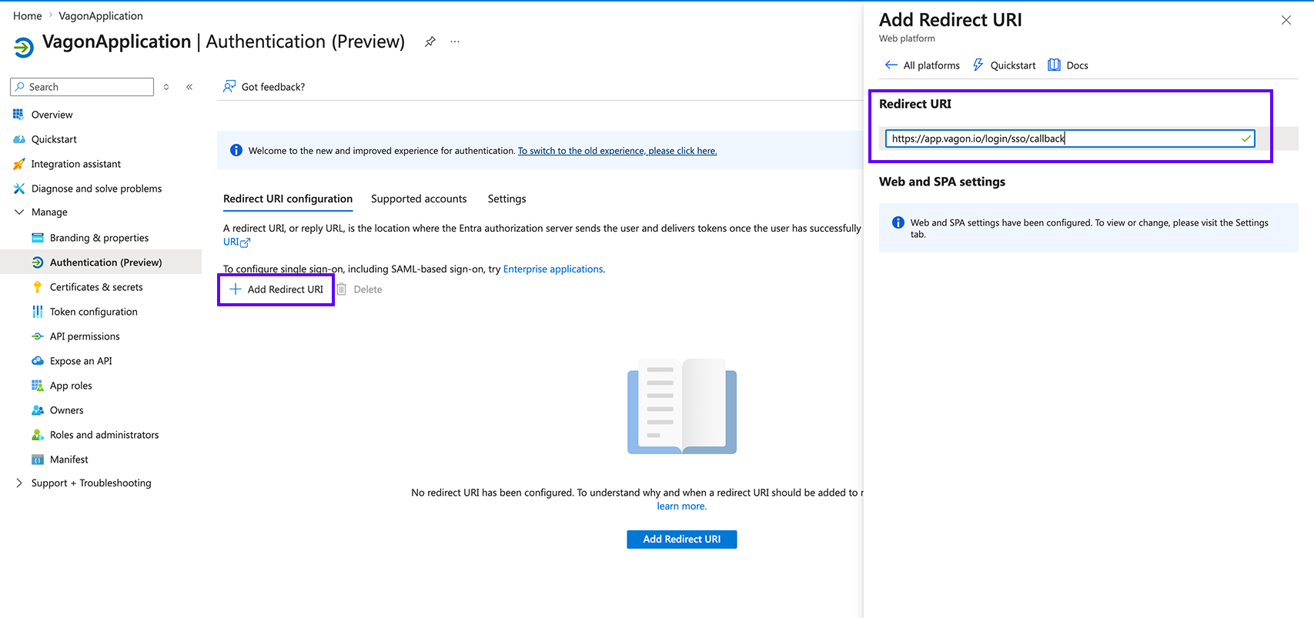Click the Owners people icon

pyautogui.click(x=38, y=410)
